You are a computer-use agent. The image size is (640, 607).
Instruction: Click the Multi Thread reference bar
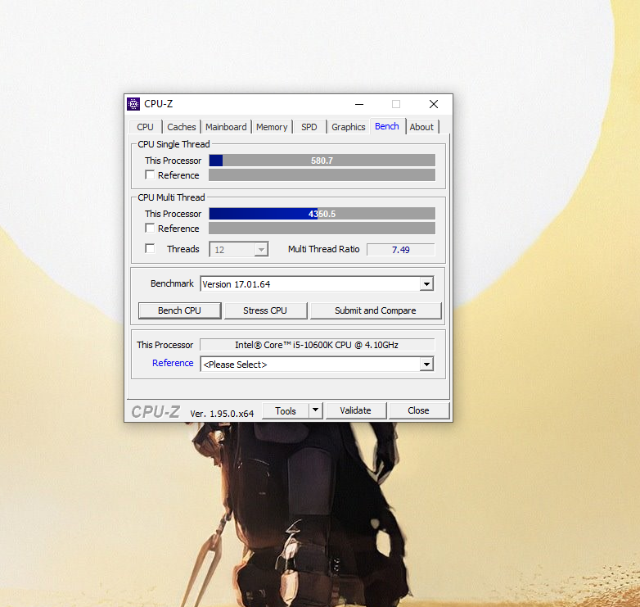pyautogui.click(x=322, y=228)
